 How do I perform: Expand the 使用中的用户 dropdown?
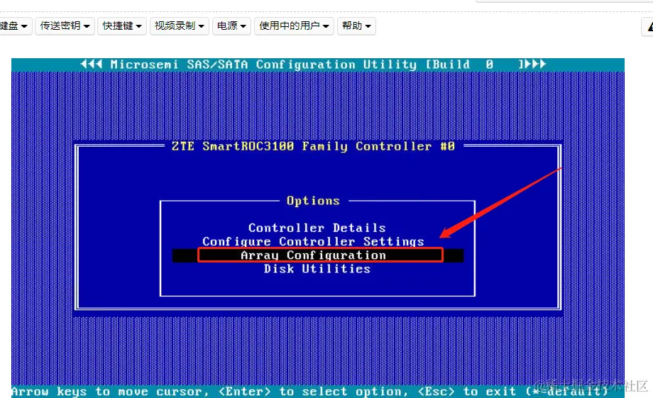(x=294, y=26)
